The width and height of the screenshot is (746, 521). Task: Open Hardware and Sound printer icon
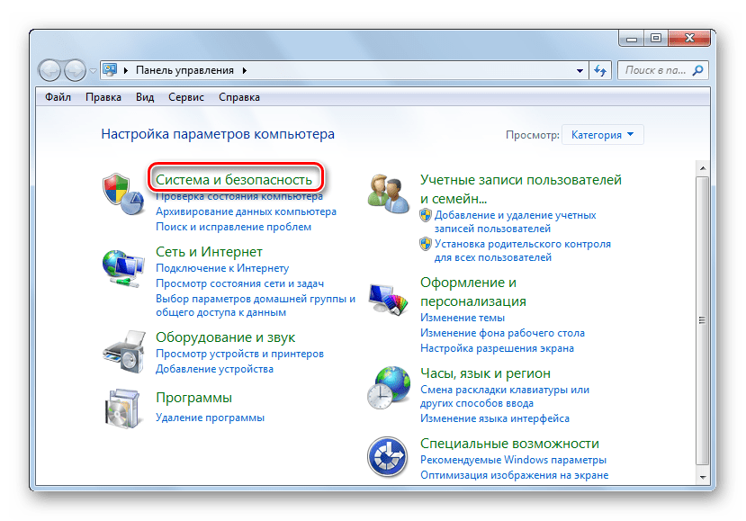(123, 352)
